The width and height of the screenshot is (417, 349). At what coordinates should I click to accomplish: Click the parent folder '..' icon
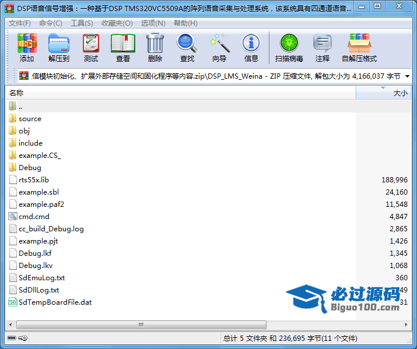click(12, 106)
